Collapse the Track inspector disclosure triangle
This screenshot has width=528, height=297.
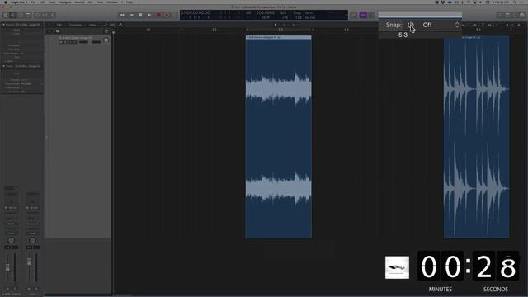[3, 66]
